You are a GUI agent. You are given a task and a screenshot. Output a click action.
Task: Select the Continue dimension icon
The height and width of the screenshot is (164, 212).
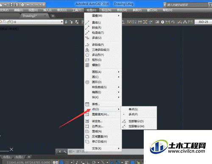140,22
